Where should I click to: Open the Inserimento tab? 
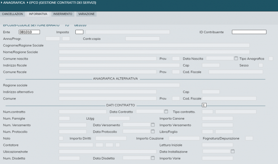tap(63, 14)
